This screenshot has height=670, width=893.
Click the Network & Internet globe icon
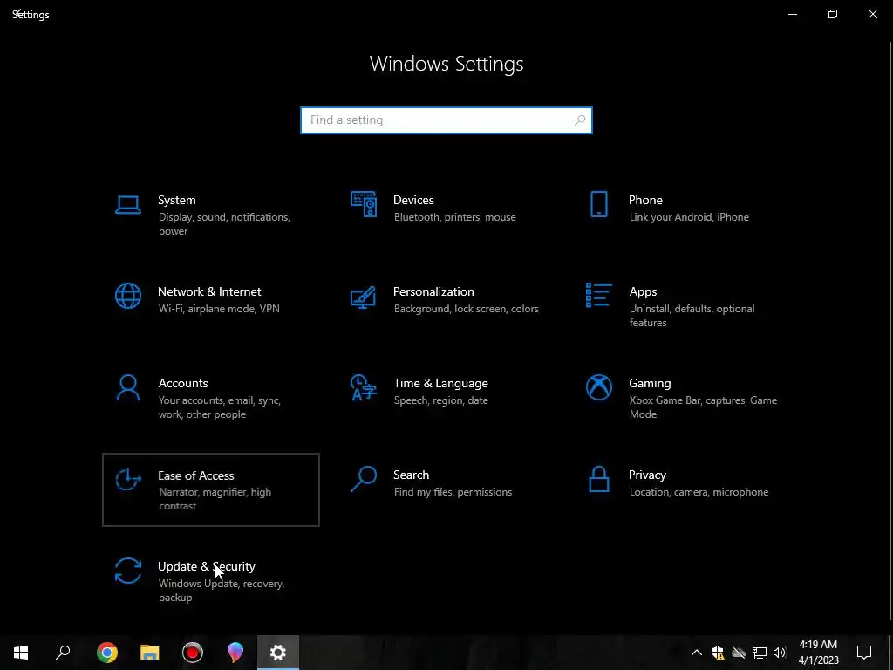[127, 296]
